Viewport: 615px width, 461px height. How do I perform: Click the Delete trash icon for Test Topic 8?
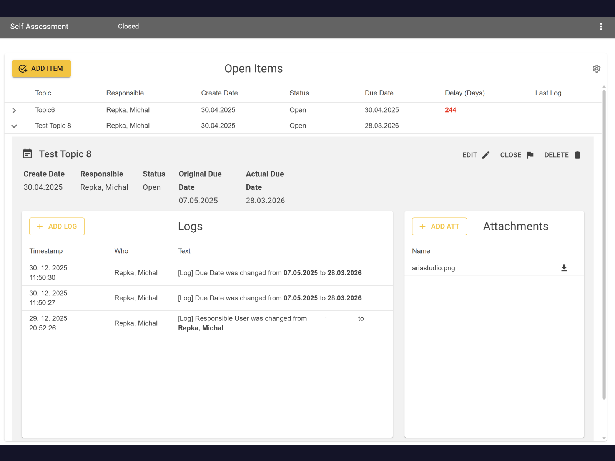tap(578, 155)
